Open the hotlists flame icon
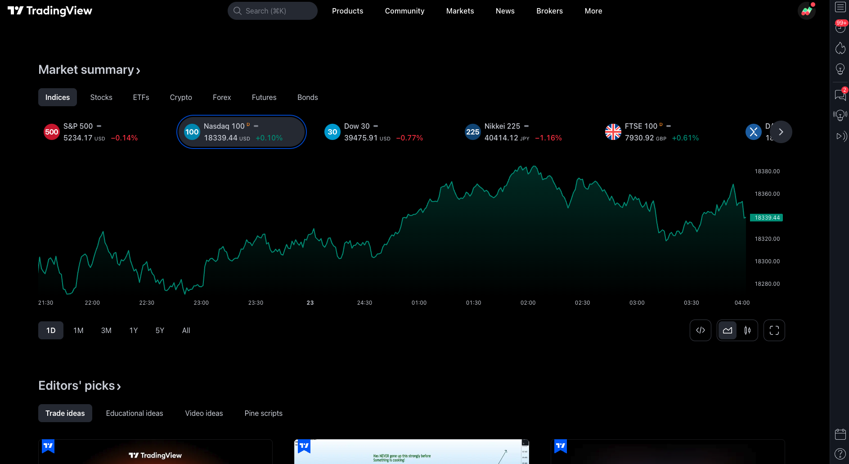This screenshot has height=464, width=849. coord(840,48)
